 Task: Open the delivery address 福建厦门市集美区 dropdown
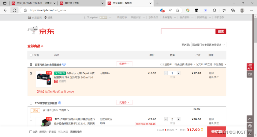[x=209, y=45]
